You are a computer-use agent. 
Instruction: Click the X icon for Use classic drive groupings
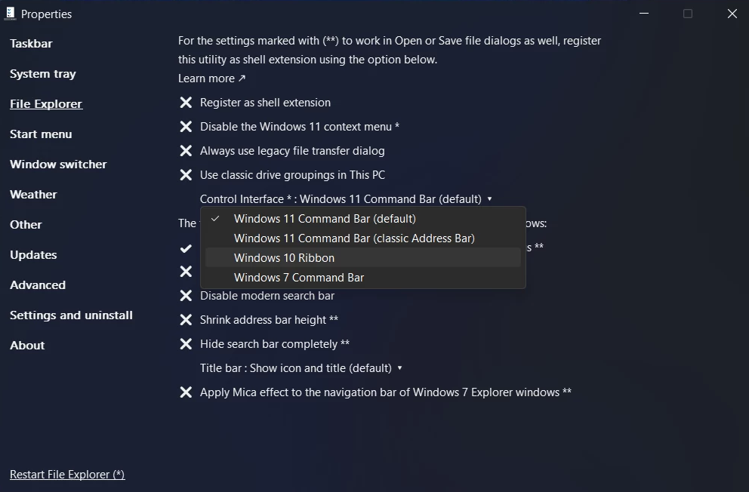click(186, 174)
